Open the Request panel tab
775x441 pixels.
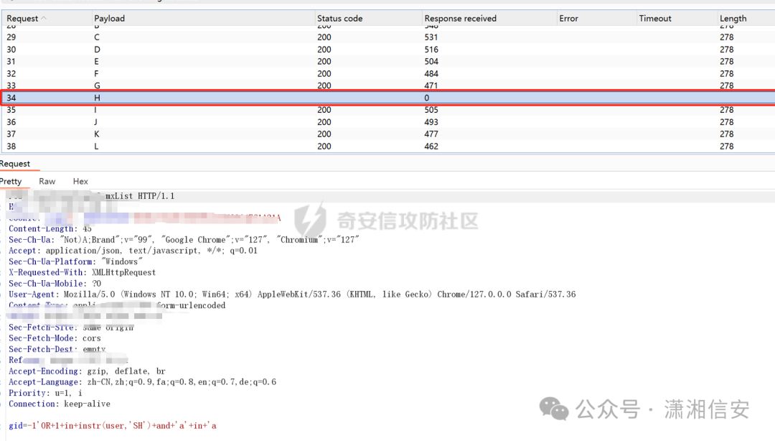point(15,164)
